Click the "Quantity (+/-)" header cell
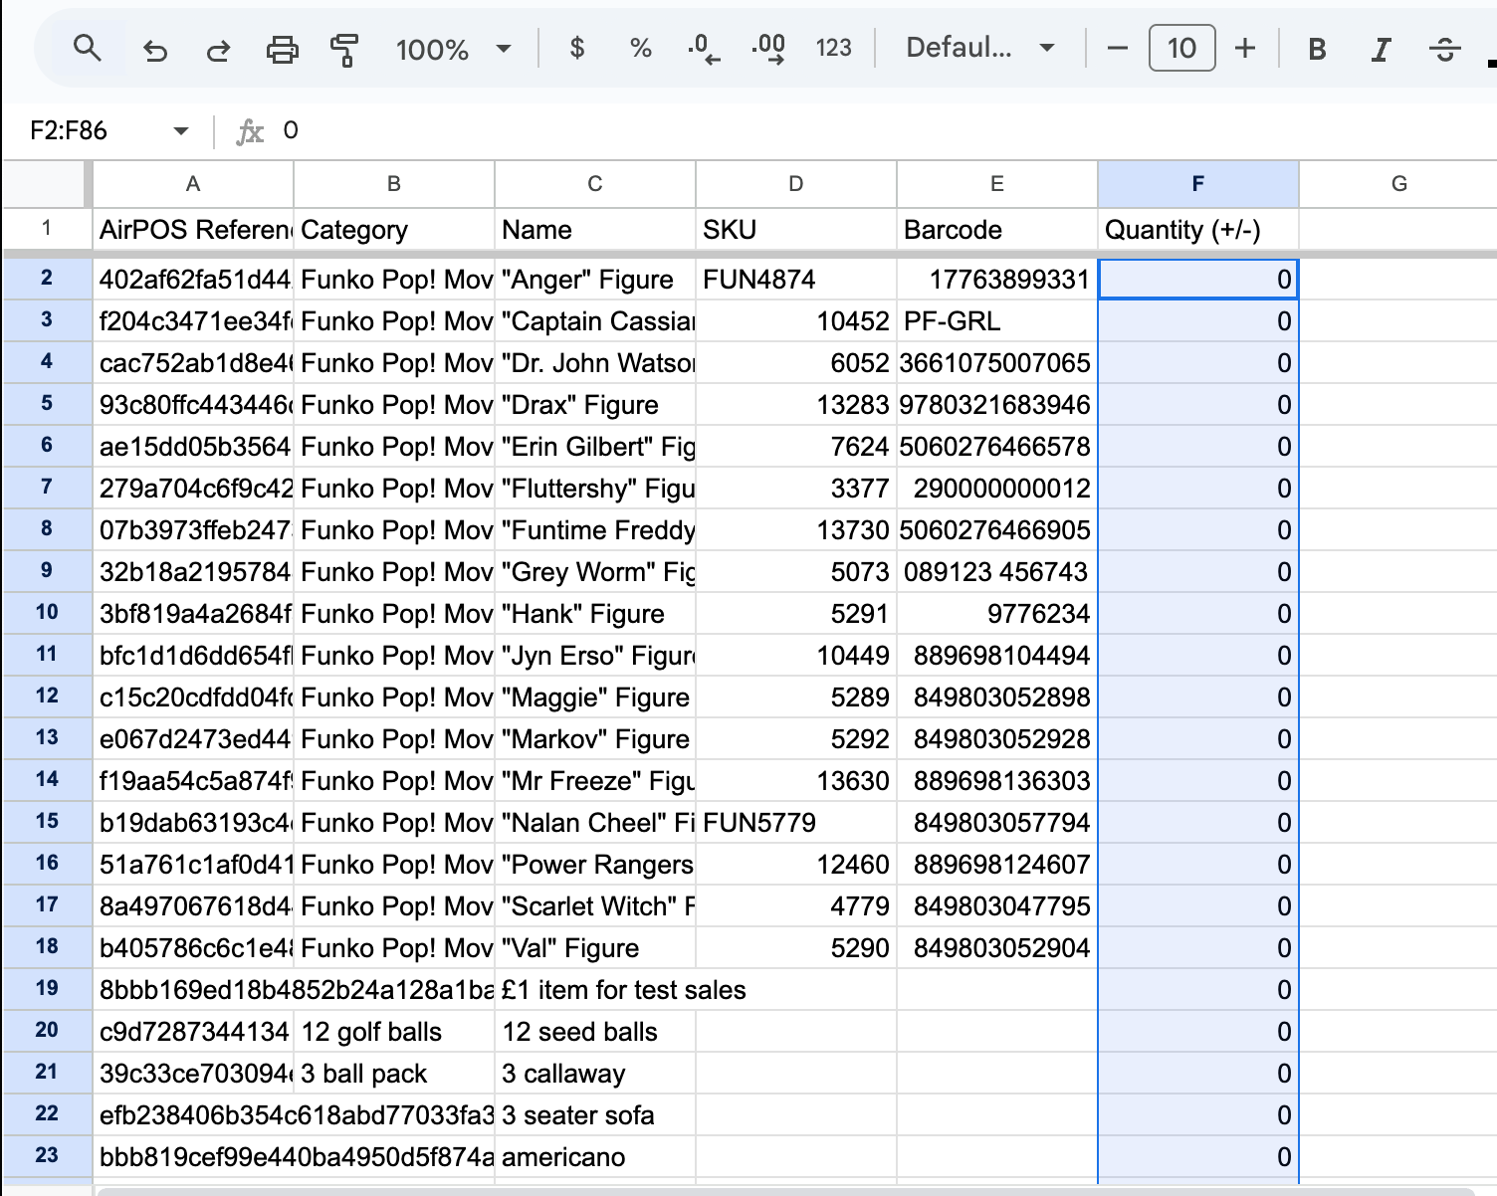 point(1198,230)
